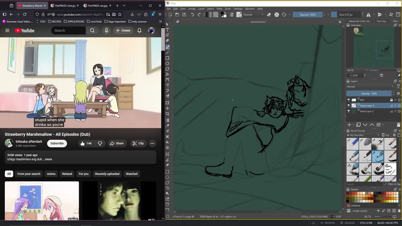Viewport: 402px width, 226px height.
Task: Open the add layer type dropdown arrow
Action: click(353, 125)
